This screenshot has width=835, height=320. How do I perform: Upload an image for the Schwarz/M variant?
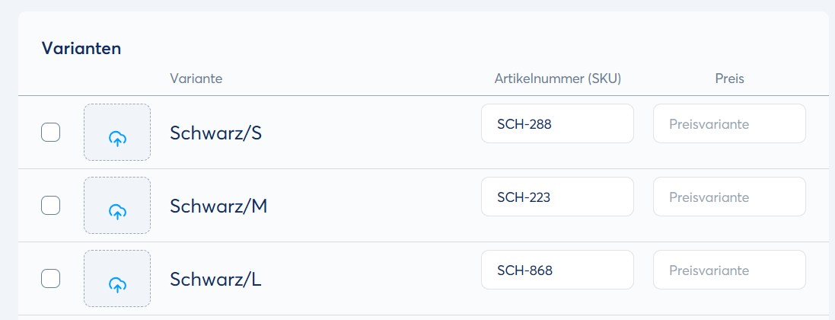117,211
